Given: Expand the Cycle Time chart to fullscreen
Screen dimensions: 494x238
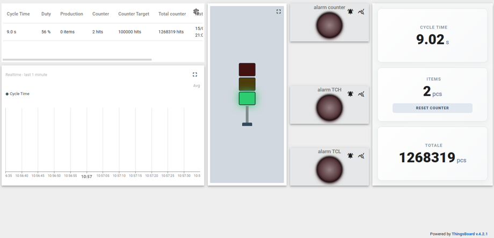Looking at the screenshot, I should pyautogui.click(x=195, y=74).
